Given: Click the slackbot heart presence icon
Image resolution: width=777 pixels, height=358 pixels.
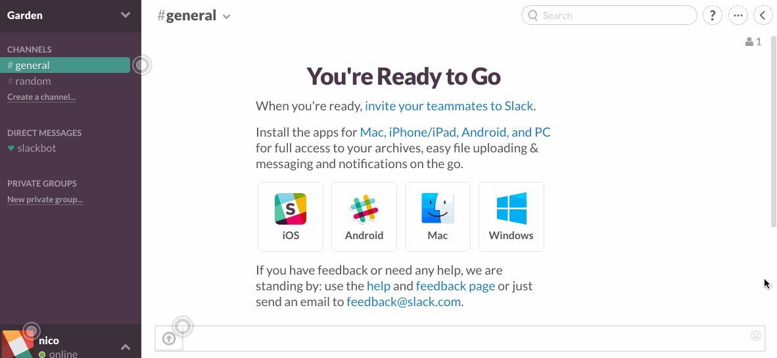Looking at the screenshot, I should 11,148.
